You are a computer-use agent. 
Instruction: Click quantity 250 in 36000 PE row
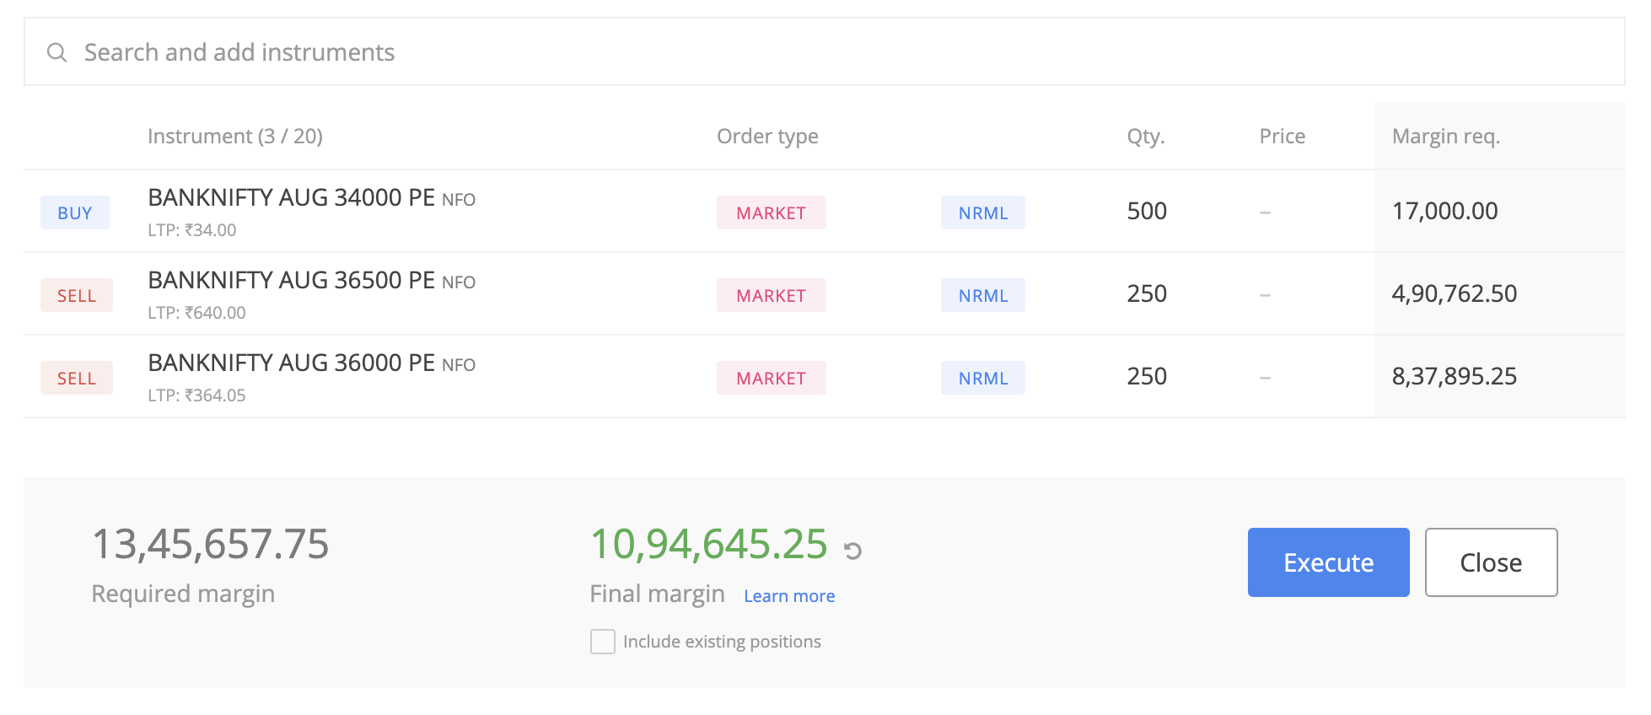[1147, 376]
